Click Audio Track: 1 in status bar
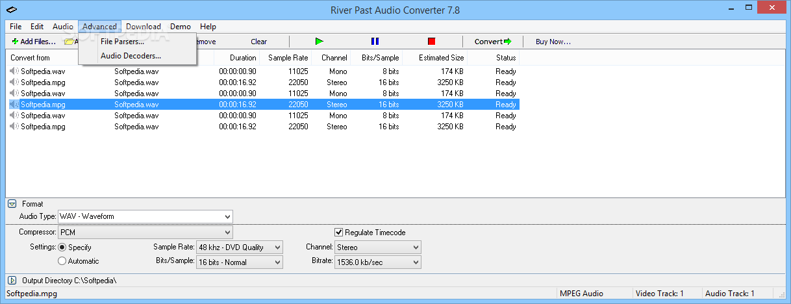Viewport: 791px width, 304px height. coord(730,294)
